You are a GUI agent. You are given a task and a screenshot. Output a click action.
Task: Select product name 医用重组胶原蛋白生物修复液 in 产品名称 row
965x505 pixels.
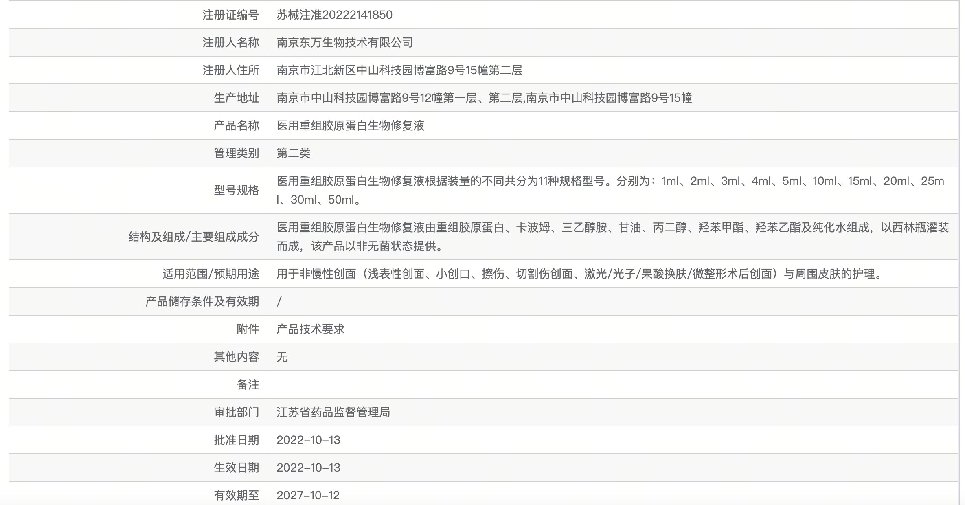click(x=351, y=125)
